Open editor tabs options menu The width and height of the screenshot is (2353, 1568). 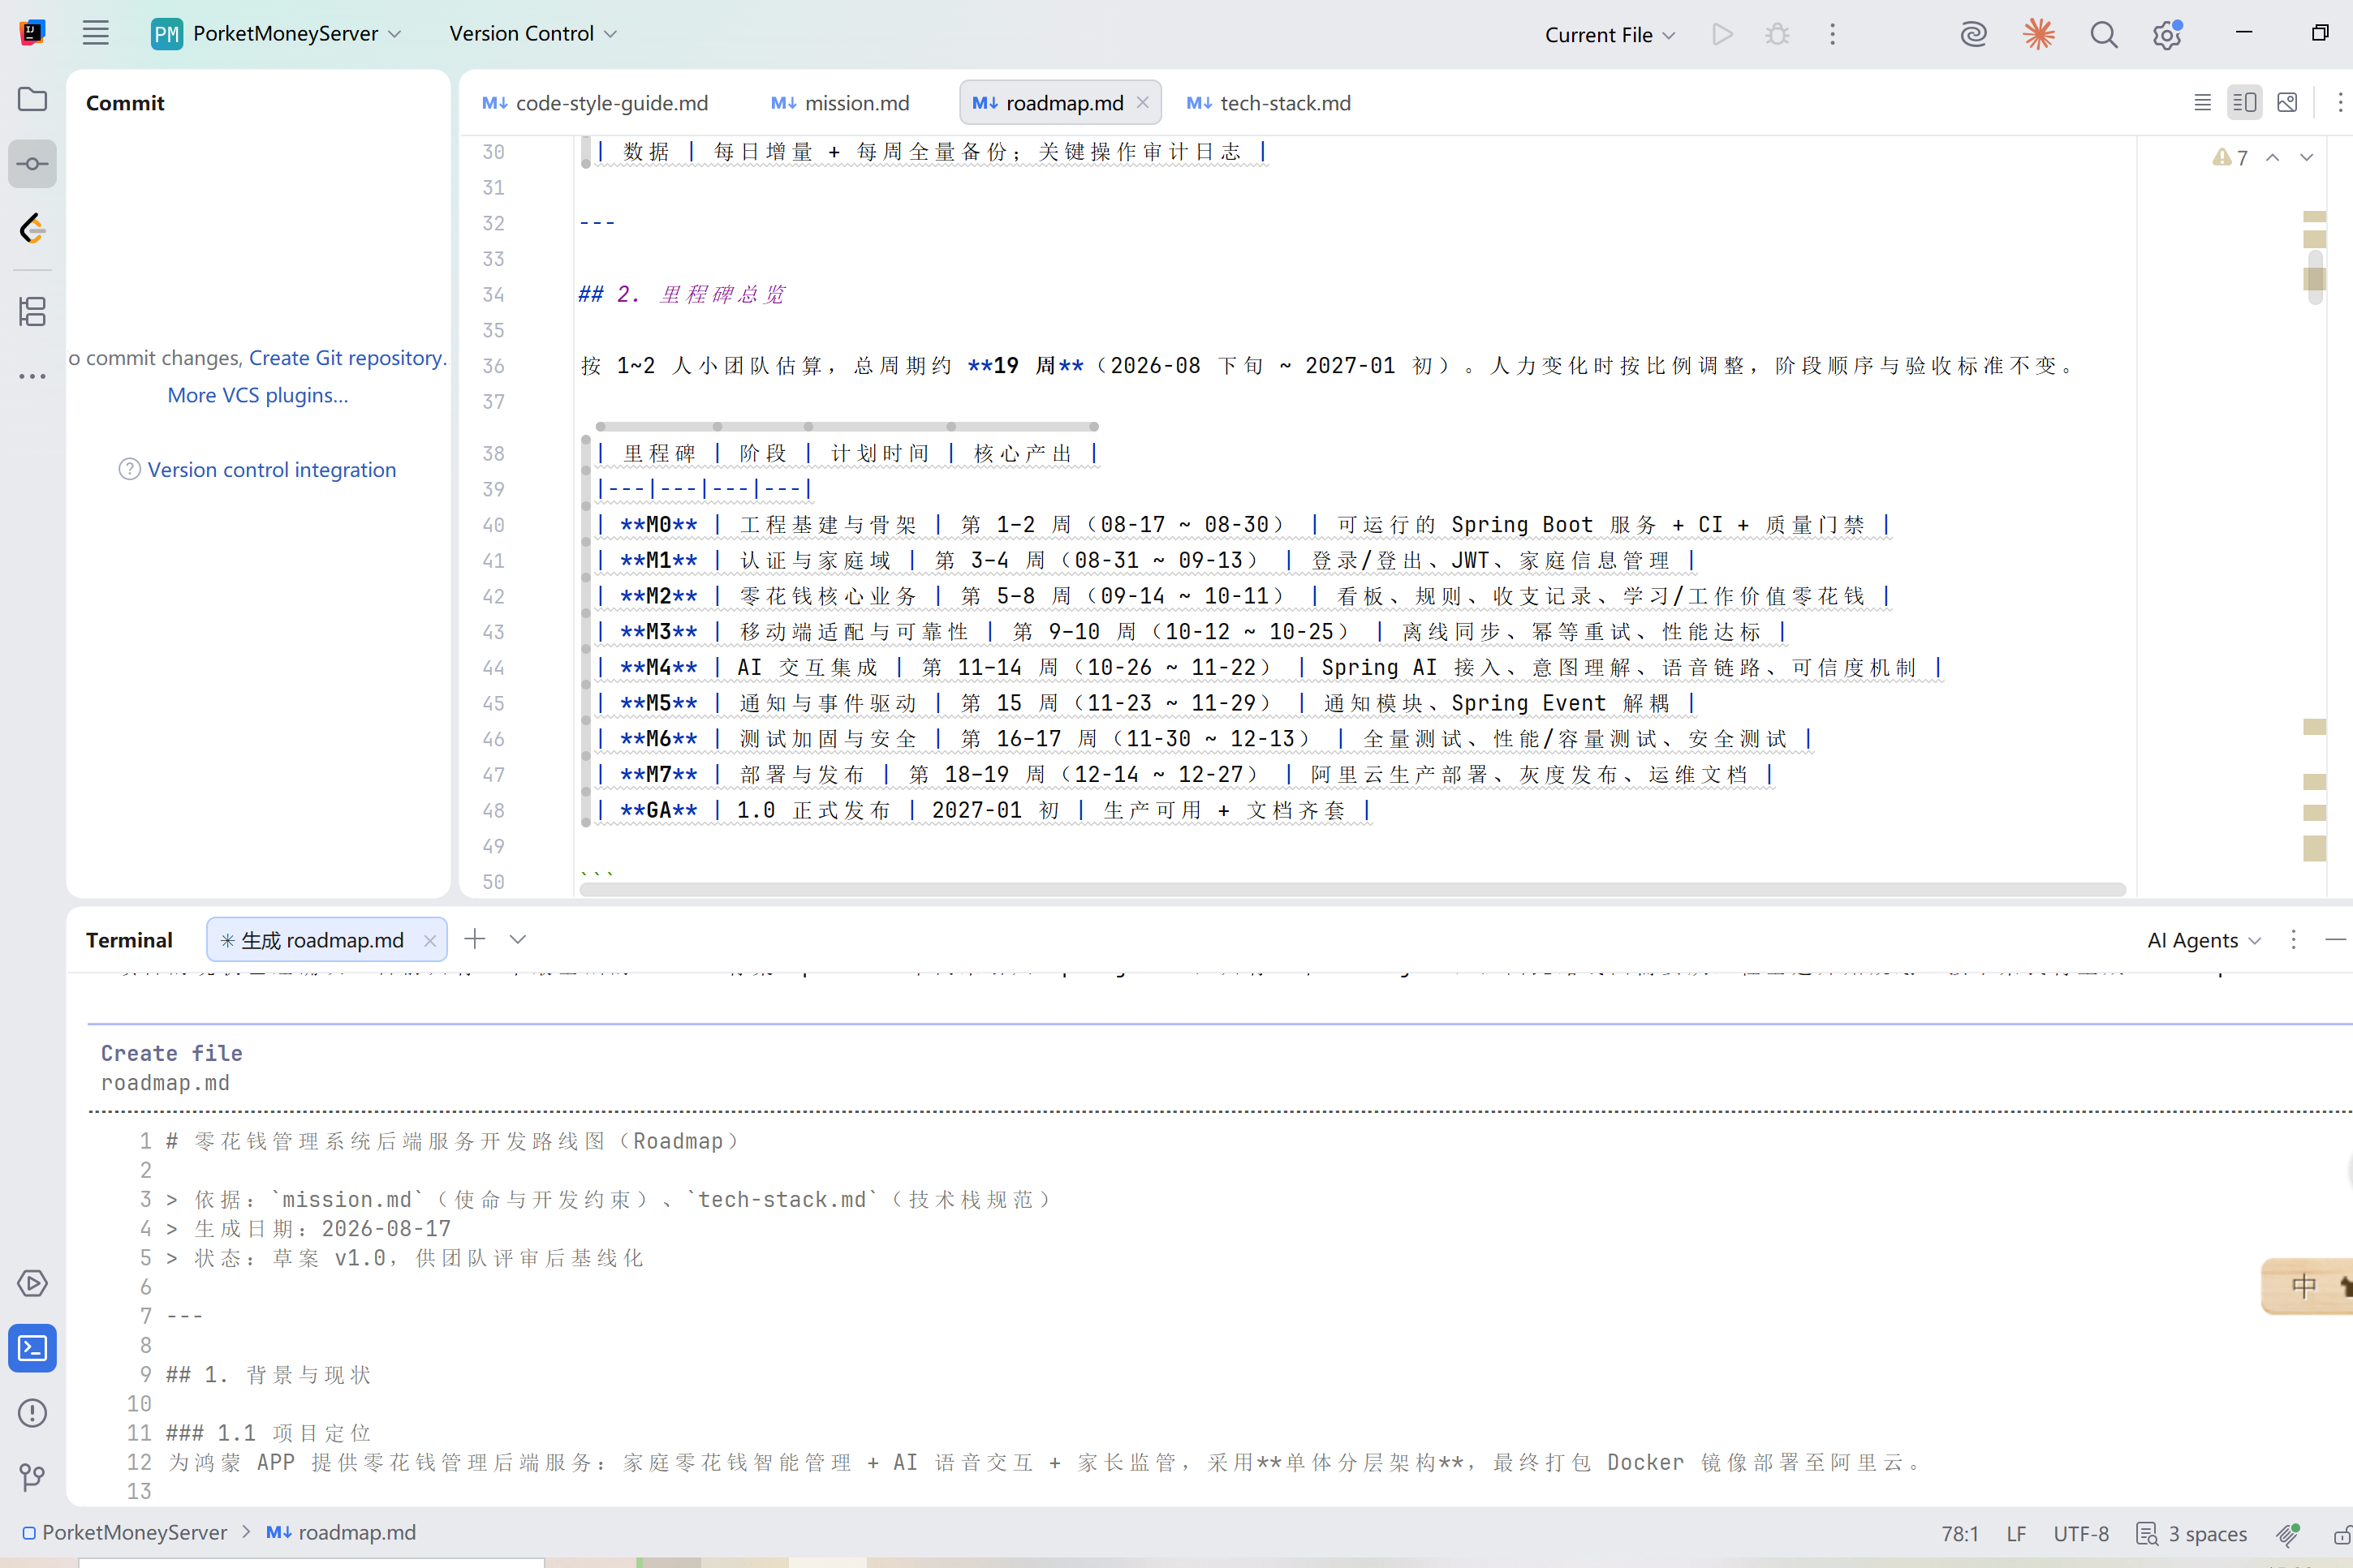click(2340, 102)
